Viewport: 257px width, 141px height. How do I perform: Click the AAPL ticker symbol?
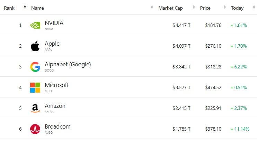49,49
